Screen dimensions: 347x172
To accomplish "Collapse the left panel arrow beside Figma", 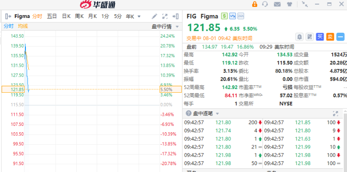I will [8, 16].
